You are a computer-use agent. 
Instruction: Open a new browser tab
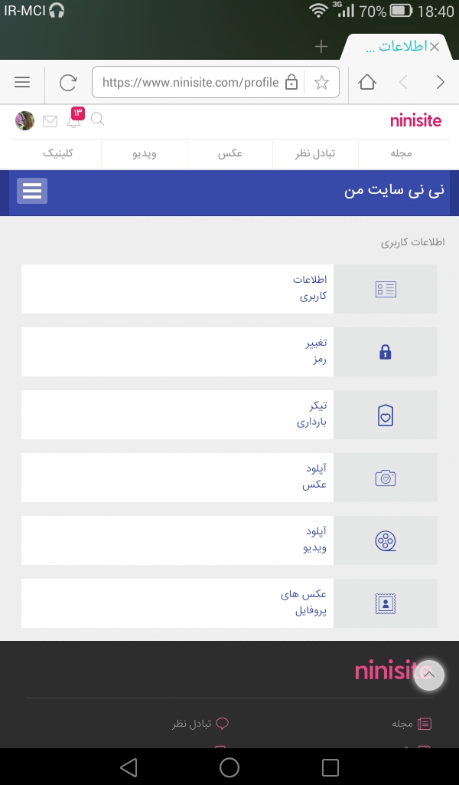click(x=321, y=47)
